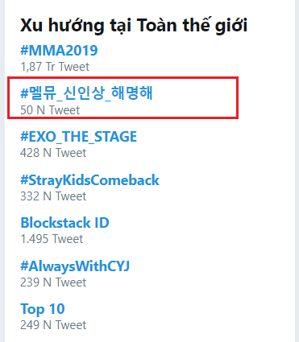Click the 1.495 Tweet count
299x342 pixels.
point(52,239)
